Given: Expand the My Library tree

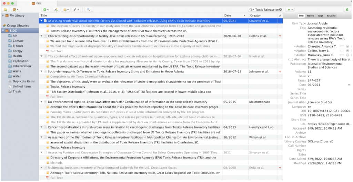Looking at the screenshot, I should point(3,16).
